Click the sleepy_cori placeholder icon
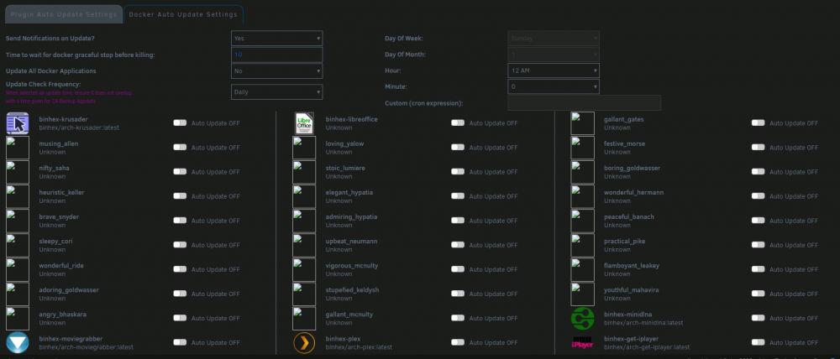 pyautogui.click(x=18, y=245)
